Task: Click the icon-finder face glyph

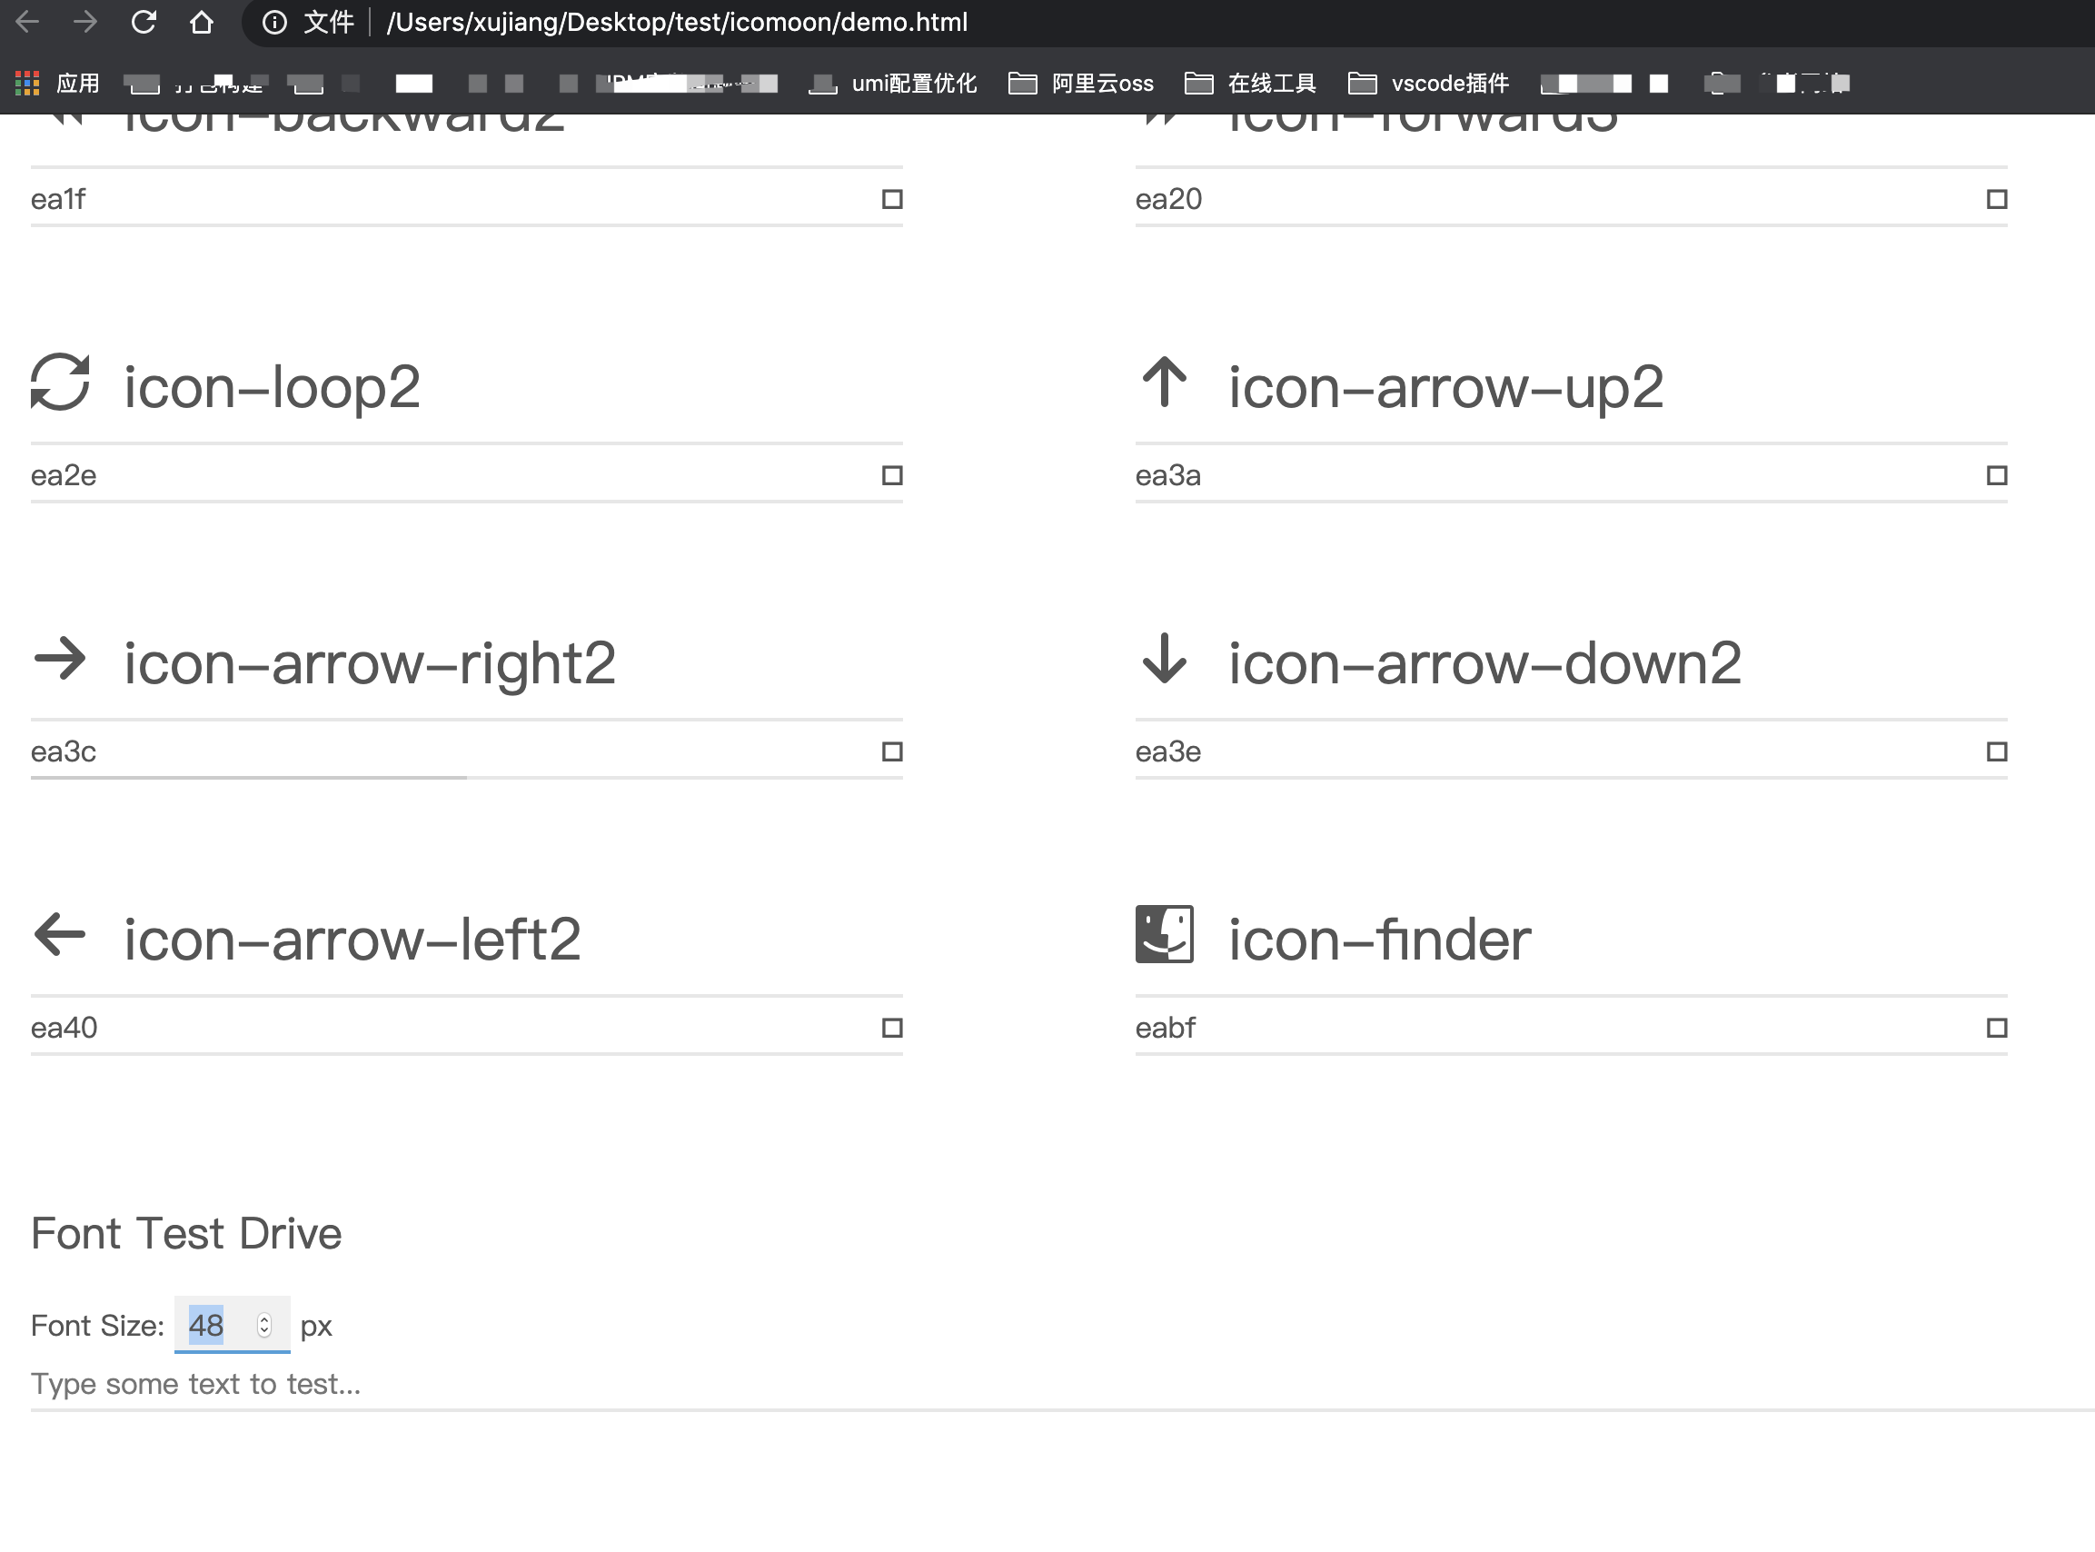Action: [1165, 935]
